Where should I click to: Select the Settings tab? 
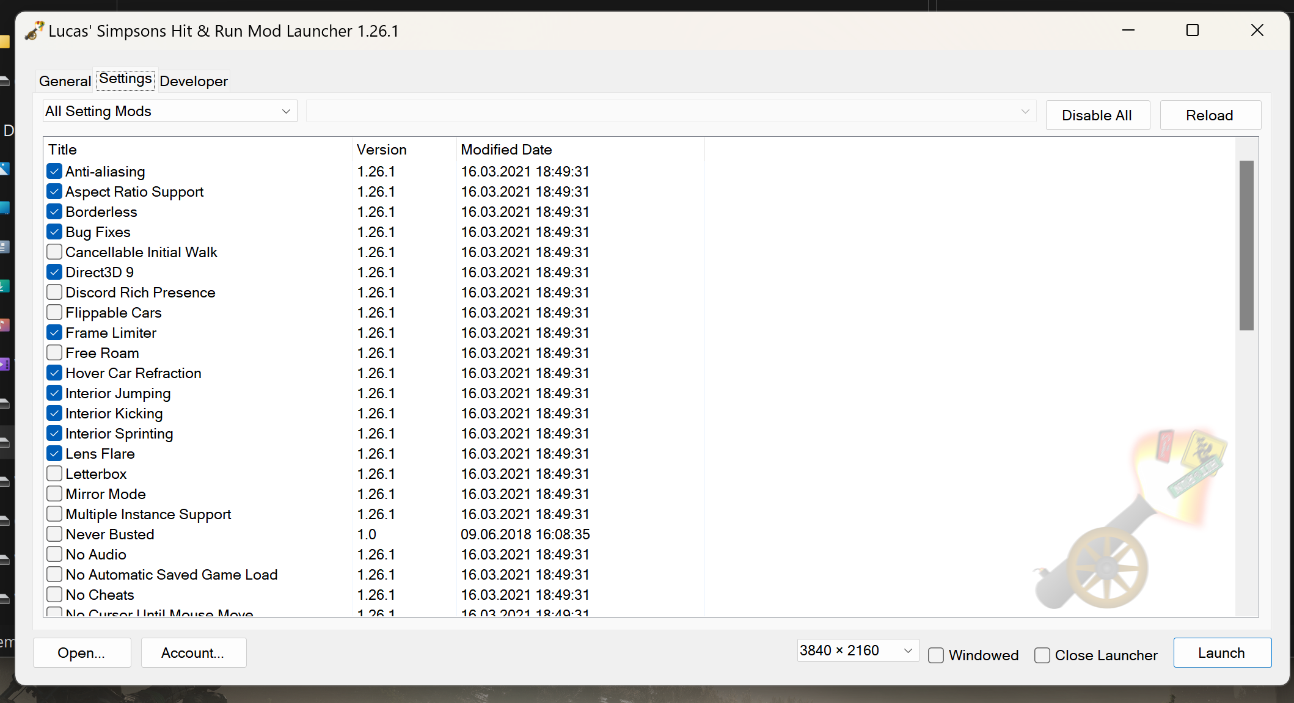point(125,79)
